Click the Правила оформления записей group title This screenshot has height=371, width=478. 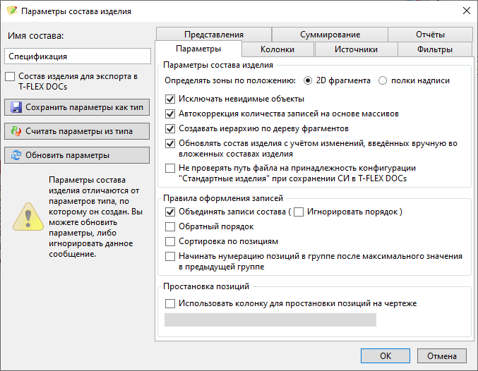tap(223, 198)
